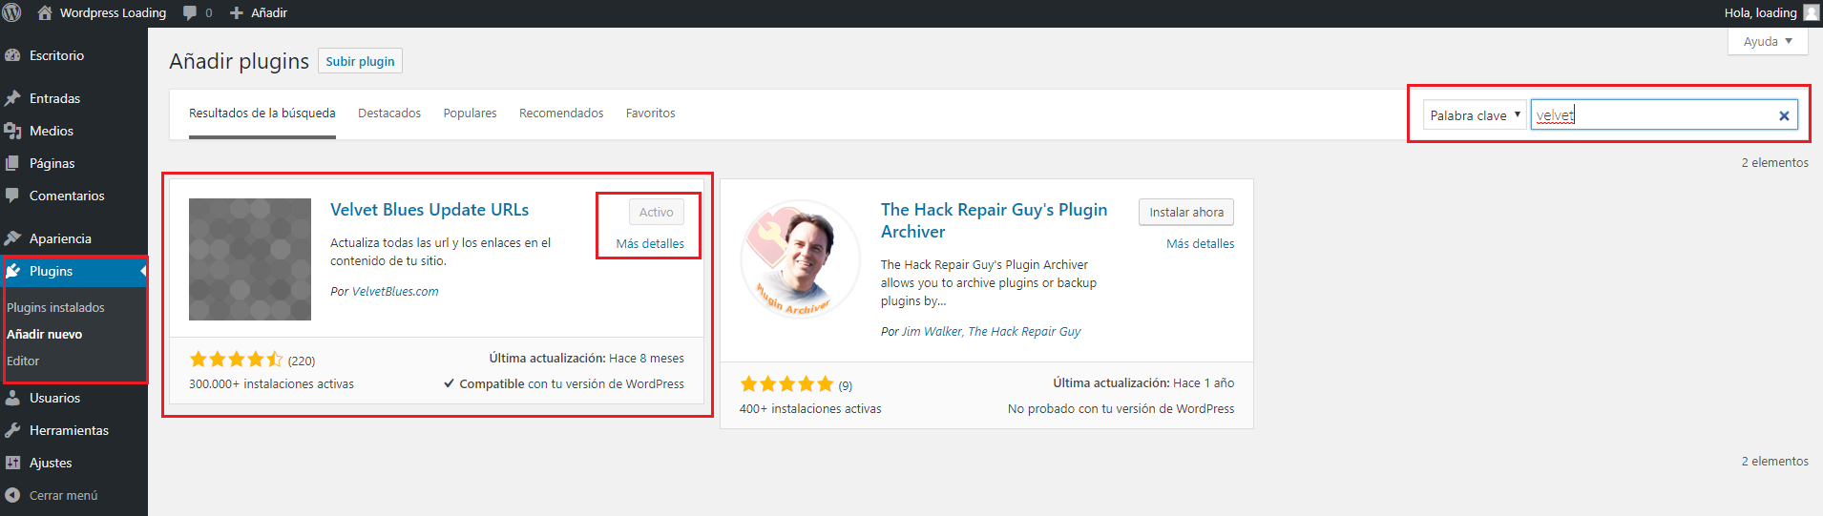Image resolution: width=1823 pixels, height=516 pixels.
Task: Switch to the Populares tab
Action: [470, 114]
